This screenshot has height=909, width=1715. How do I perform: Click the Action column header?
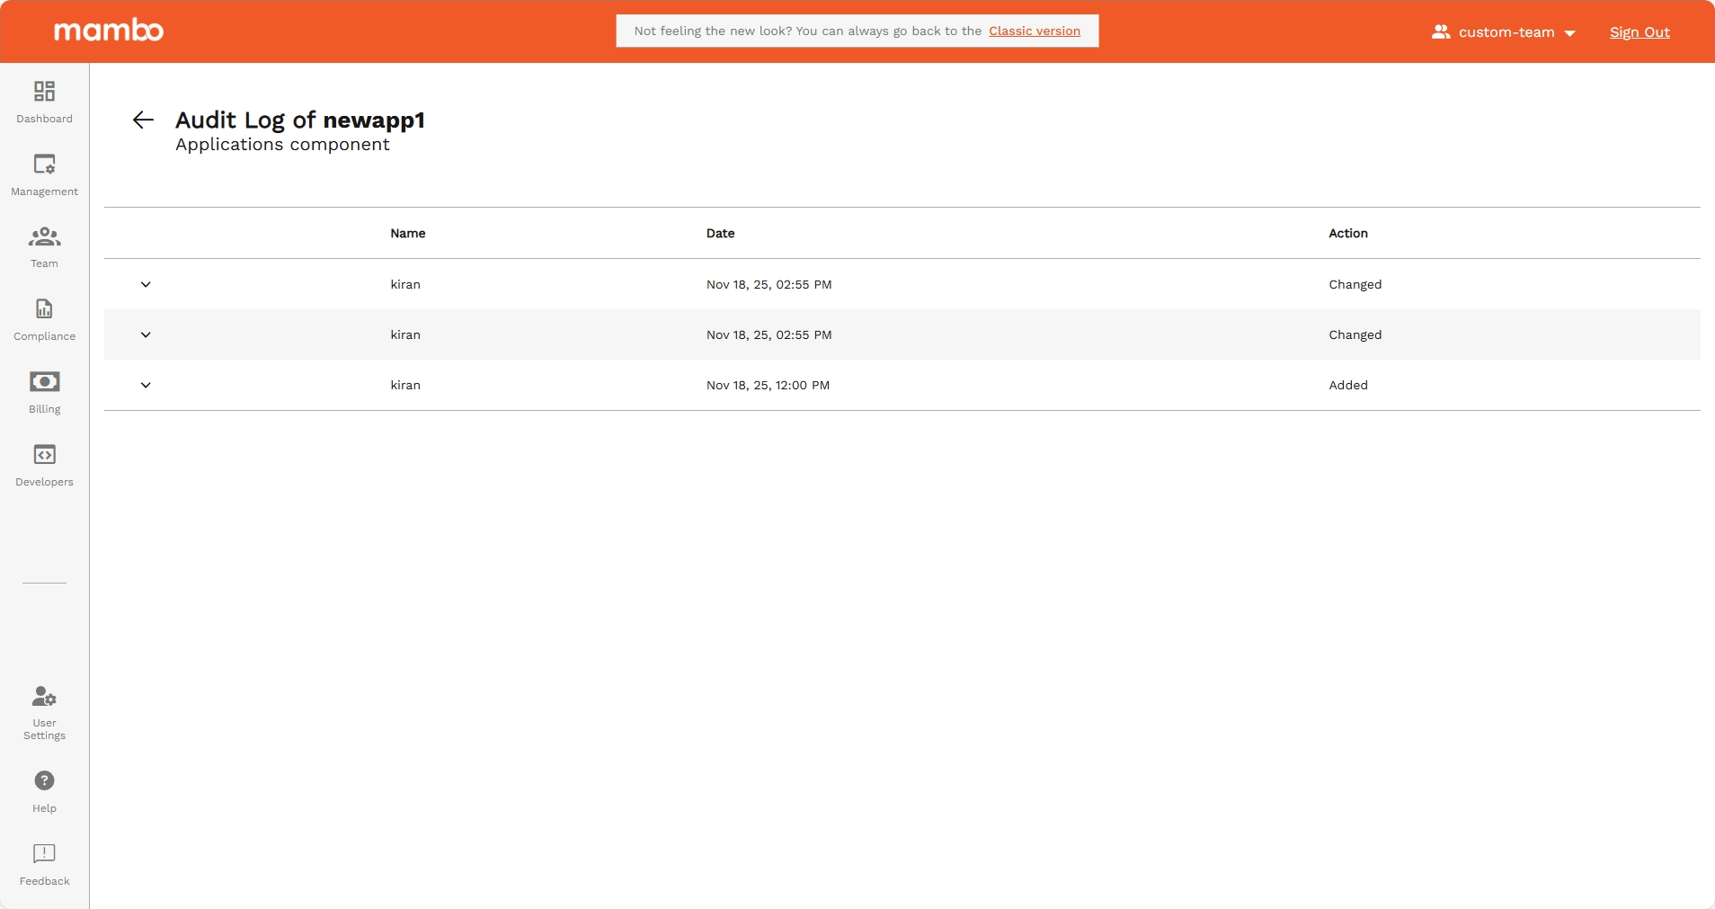pos(1347,233)
